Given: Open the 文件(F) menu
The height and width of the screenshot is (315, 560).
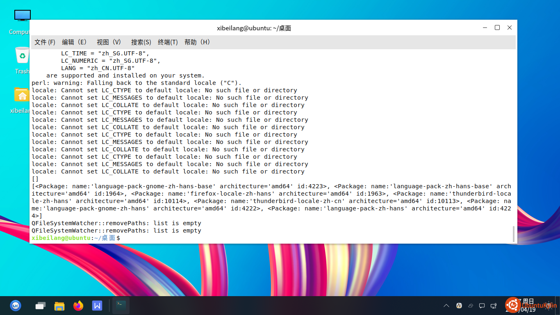Looking at the screenshot, I should pos(45,42).
